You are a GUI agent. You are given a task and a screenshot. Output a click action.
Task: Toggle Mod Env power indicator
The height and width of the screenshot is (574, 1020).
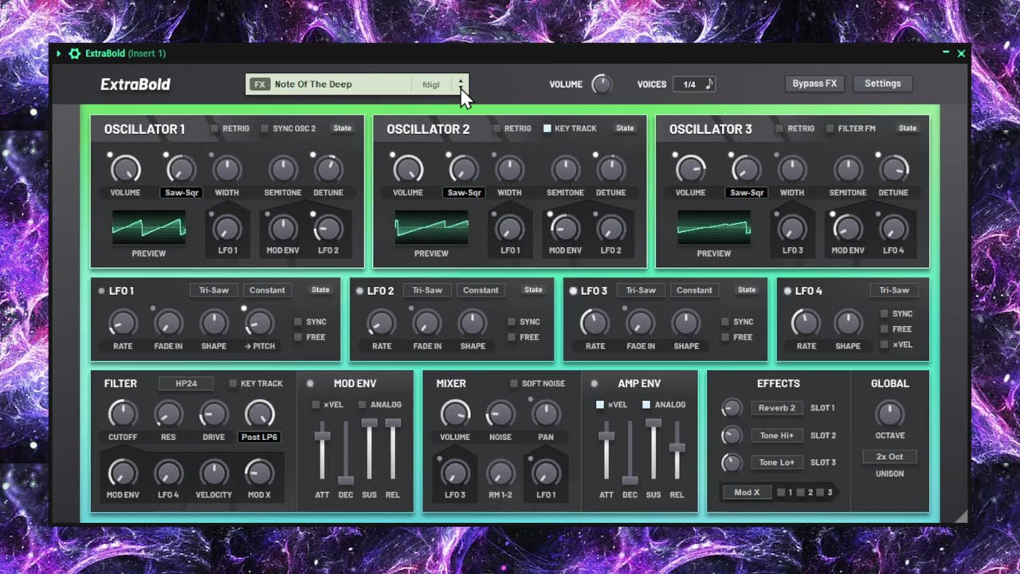click(310, 383)
